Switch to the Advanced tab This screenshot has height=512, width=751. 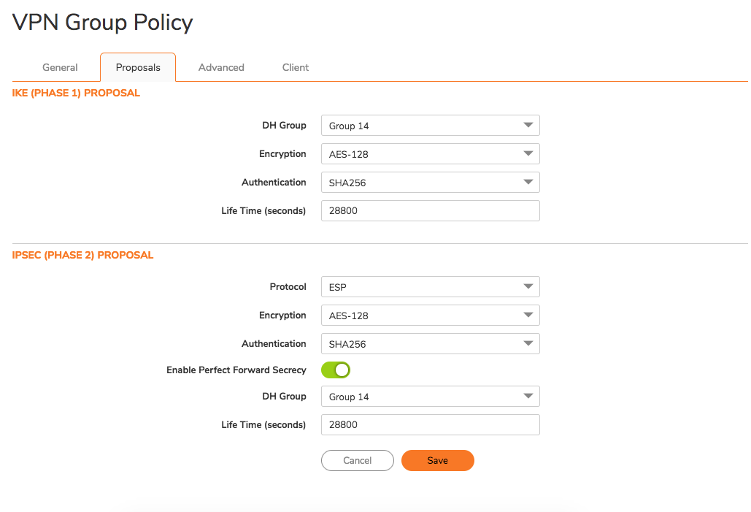pyautogui.click(x=220, y=66)
